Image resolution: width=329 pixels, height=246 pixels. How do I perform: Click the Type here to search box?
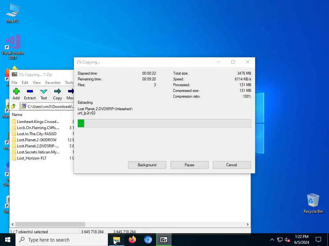coord(62,240)
